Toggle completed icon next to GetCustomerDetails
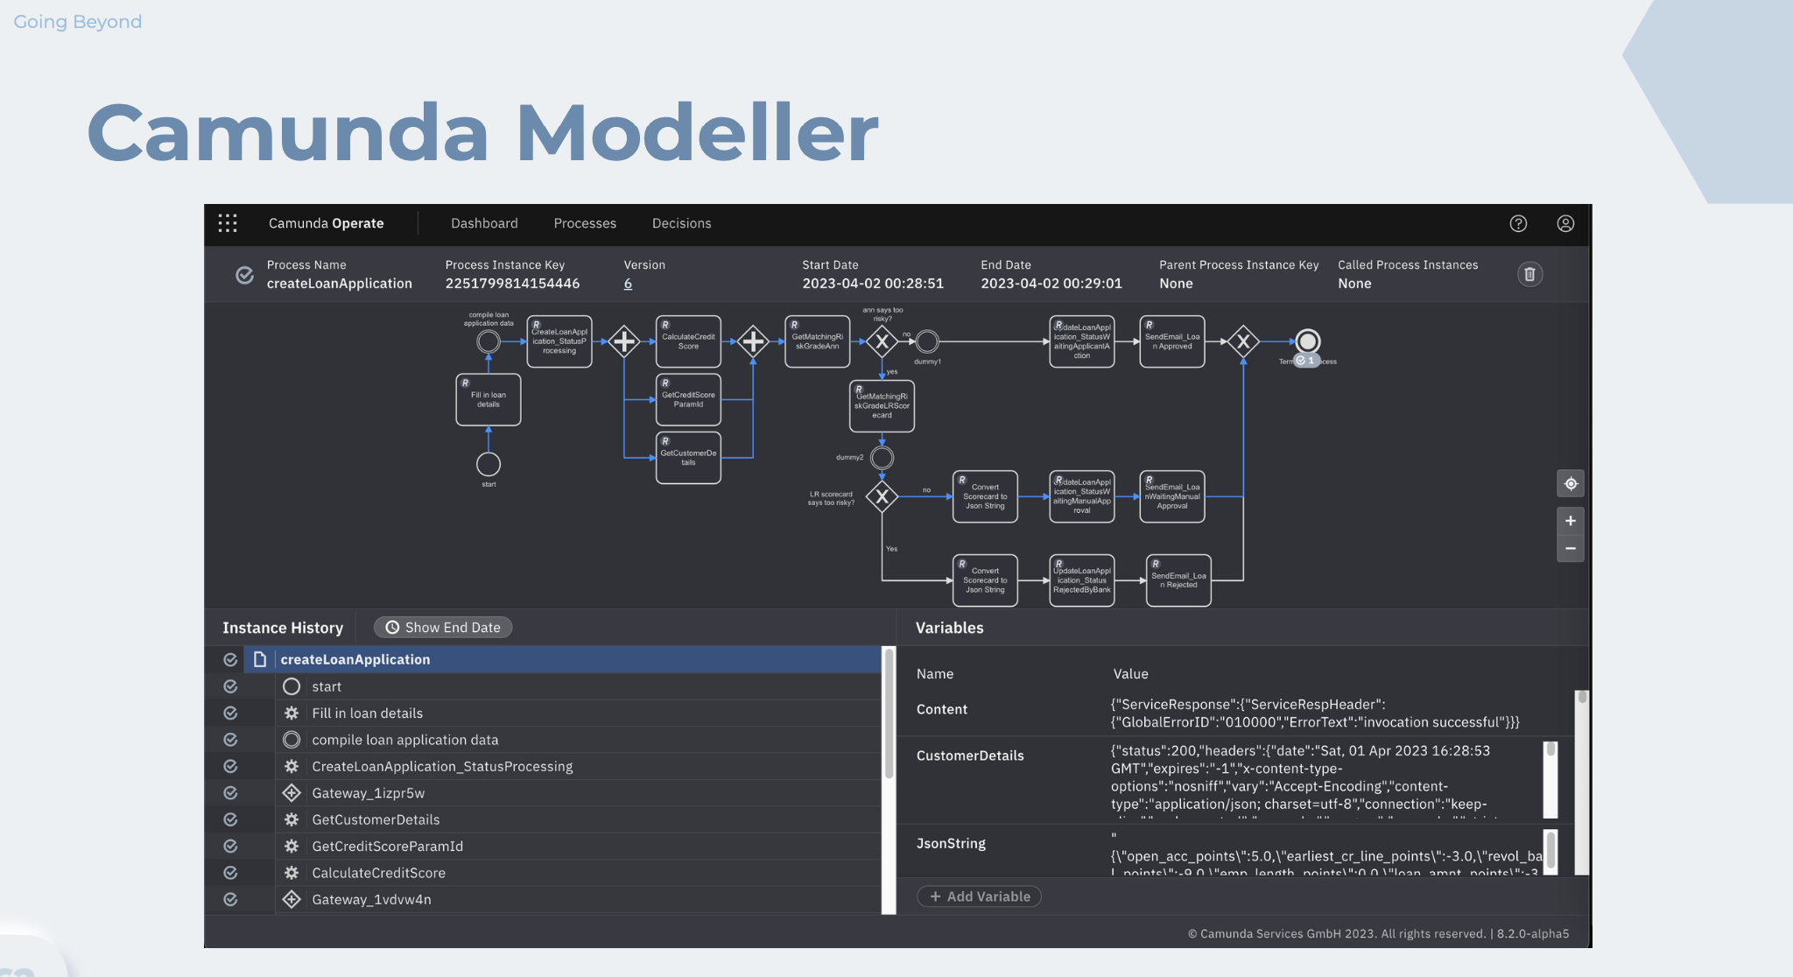This screenshot has height=977, width=1793. coord(231,819)
